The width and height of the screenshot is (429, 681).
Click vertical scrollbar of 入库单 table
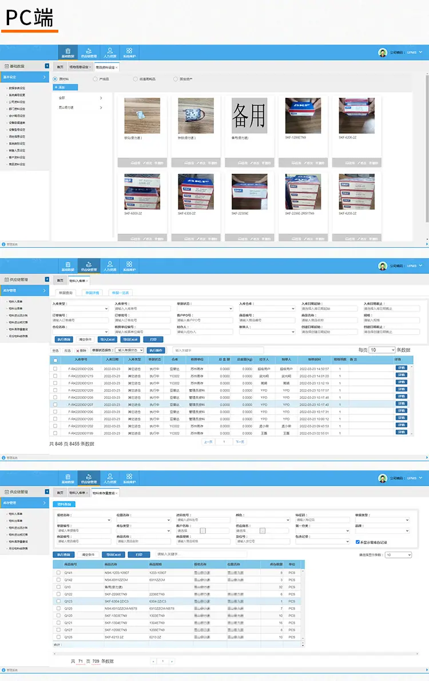pyautogui.click(x=412, y=399)
